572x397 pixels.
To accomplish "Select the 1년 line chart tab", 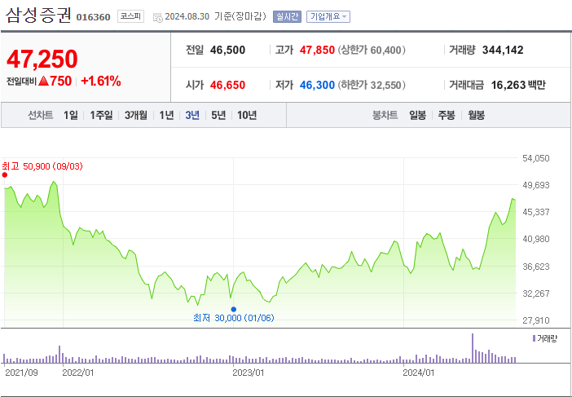I will 166,115.
